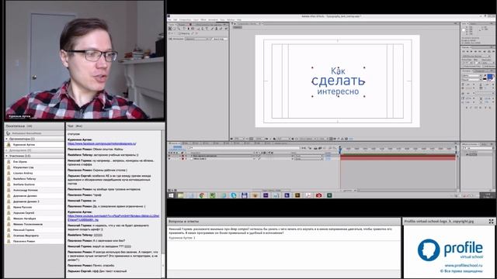Screen dimensions: 497x279
Task: Hide the first timeline layer's eye
Action: pos(169,156)
